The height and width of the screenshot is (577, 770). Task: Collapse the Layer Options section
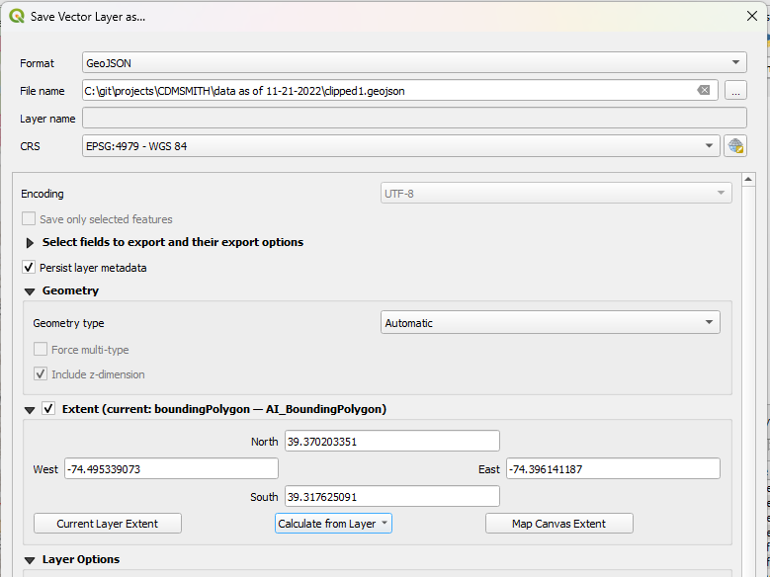(30, 560)
